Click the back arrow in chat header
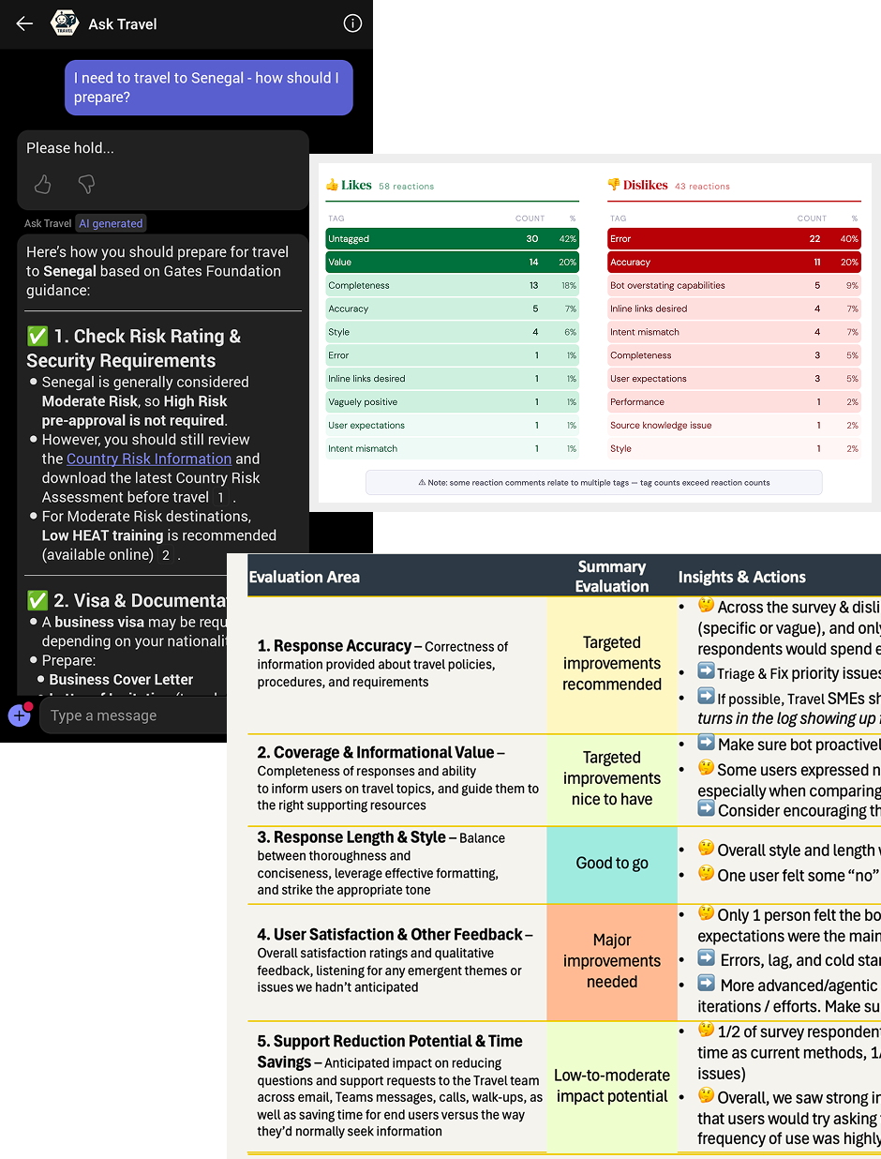Viewport: 881px width, 1159px height. coord(24,23)
